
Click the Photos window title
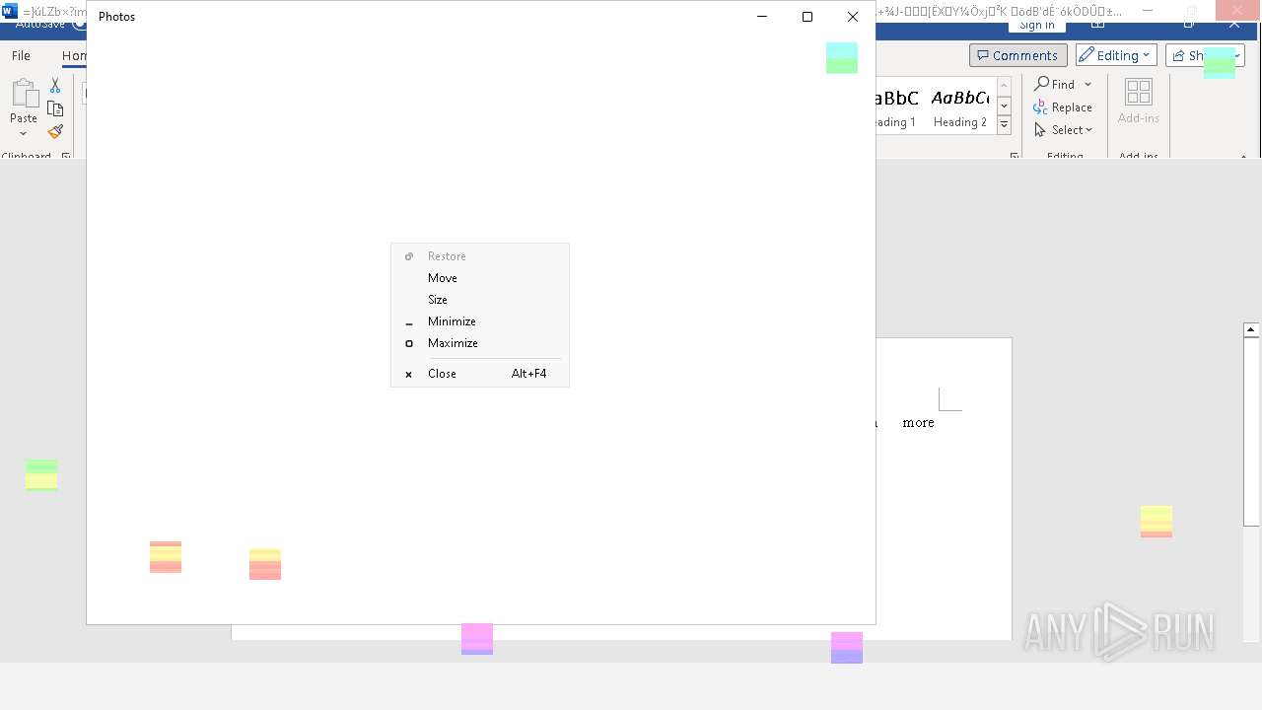pos(116,17)
